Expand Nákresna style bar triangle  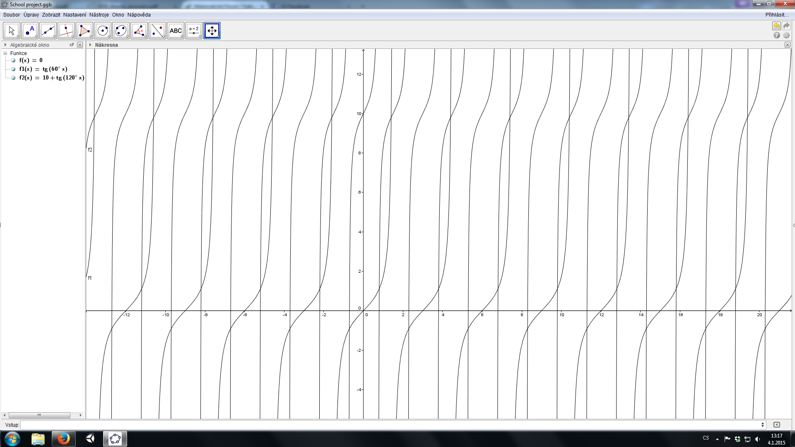point(90,45)
